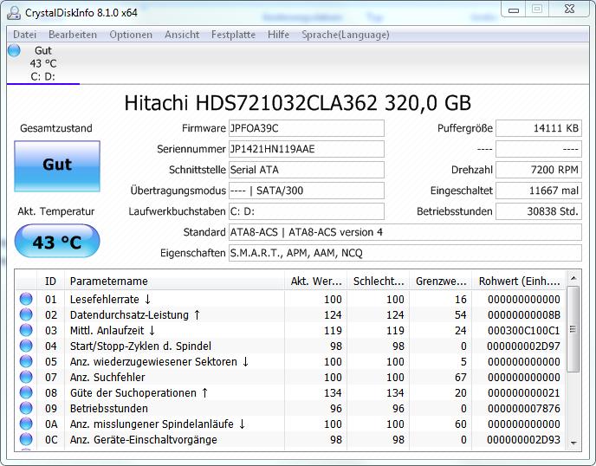This screenshot has width=596, height=466.
Task: Click the Gut health status button
Action: tap(57, 165)
